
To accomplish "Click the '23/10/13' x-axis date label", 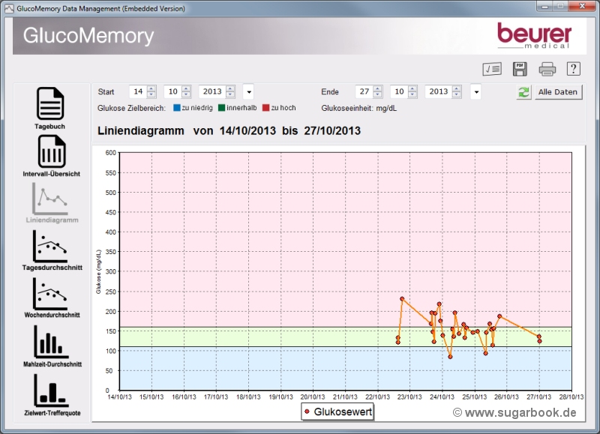I will click(409, 397).
